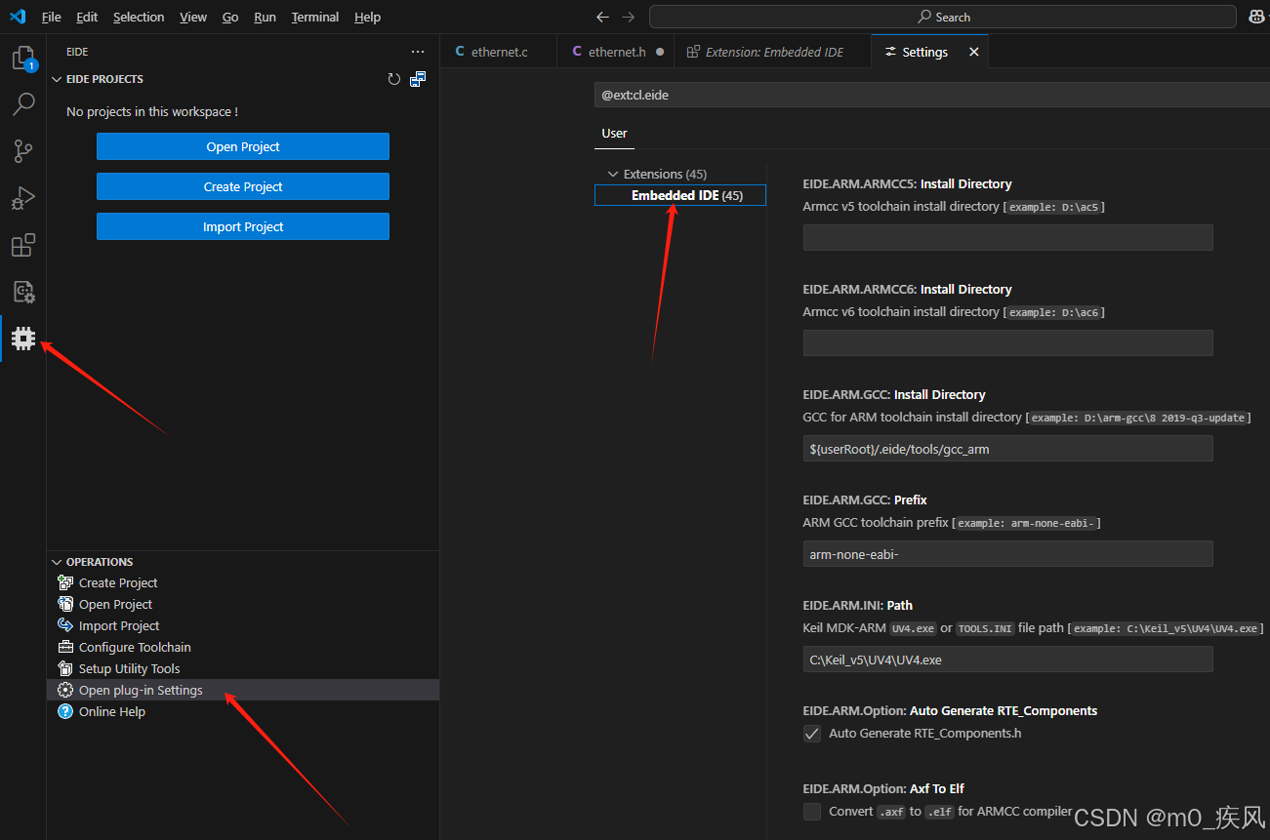Viewport: 1270px width, 840px height.
Task: Open the Terminal menu
Action: point(315,17)
